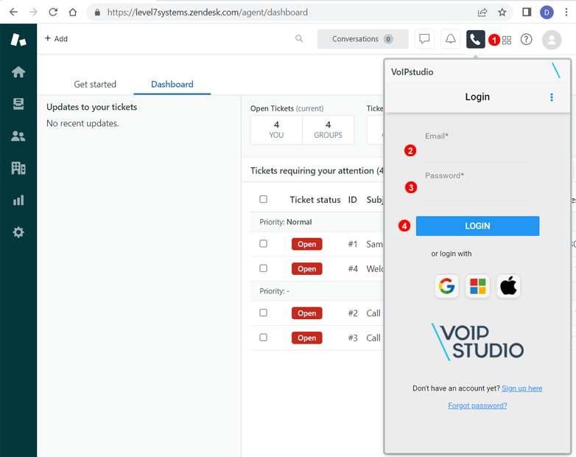This screenshot has width=576, height=457.
Task: Log in with Microsoft
Action: 477,286
